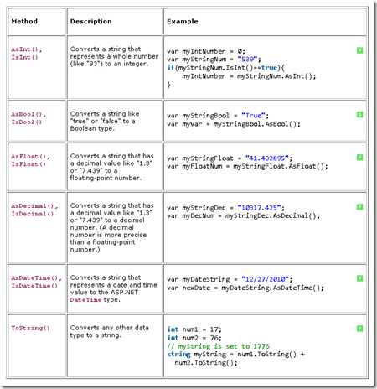Click green icon in AsDateTime example row

pos(359,278)
